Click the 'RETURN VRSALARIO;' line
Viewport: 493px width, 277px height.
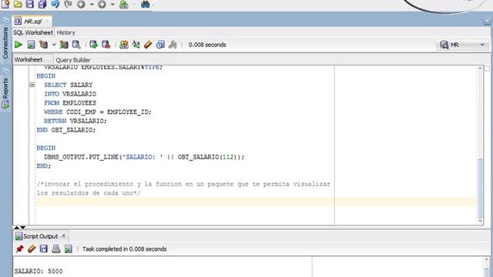[75, 121]
